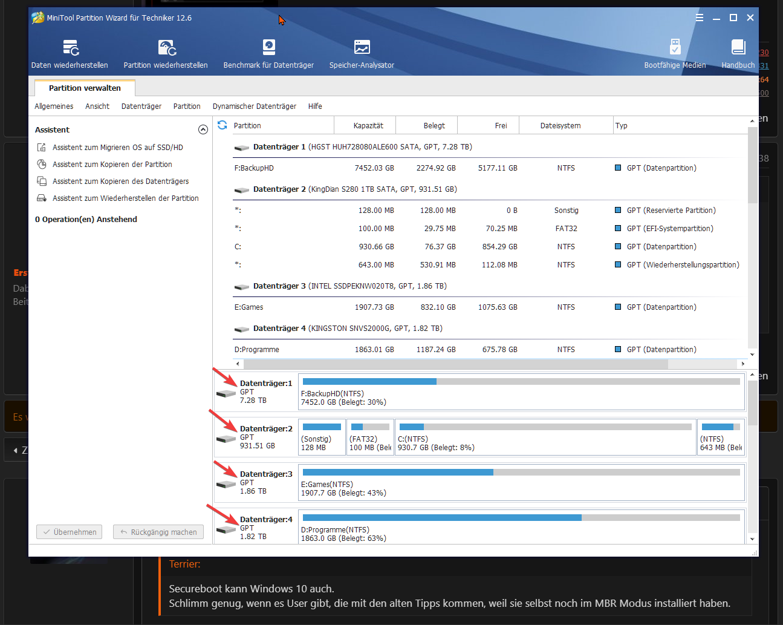Screen dimensions: 783x625
Task: Select Datenträger 1 disk icon in list
Action: coord(242,148)
